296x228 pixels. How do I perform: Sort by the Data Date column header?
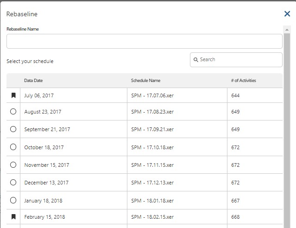(33, 81)
